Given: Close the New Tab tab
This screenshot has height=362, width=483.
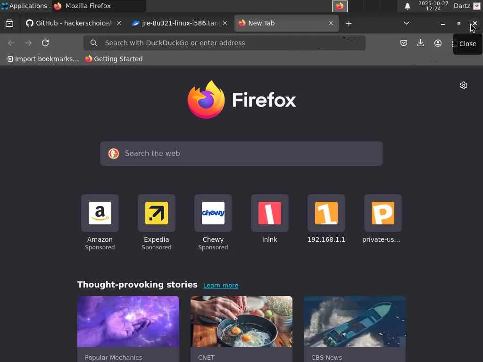Looking at the screenshot, I should [x=331, y=23].
